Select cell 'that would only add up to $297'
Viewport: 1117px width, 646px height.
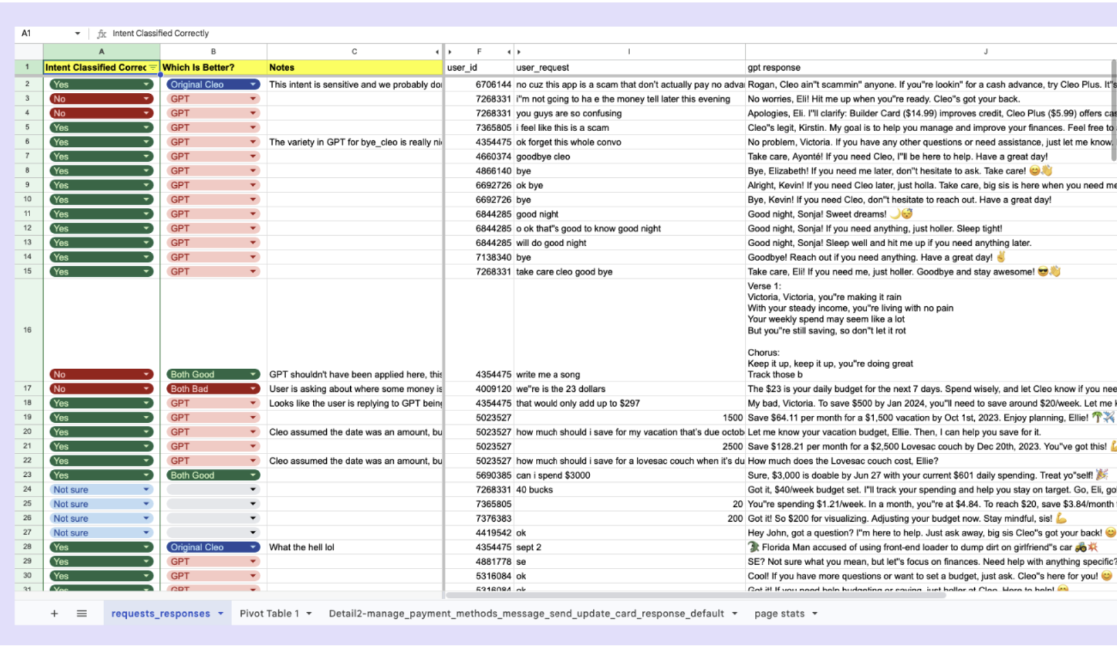(630, 403)
